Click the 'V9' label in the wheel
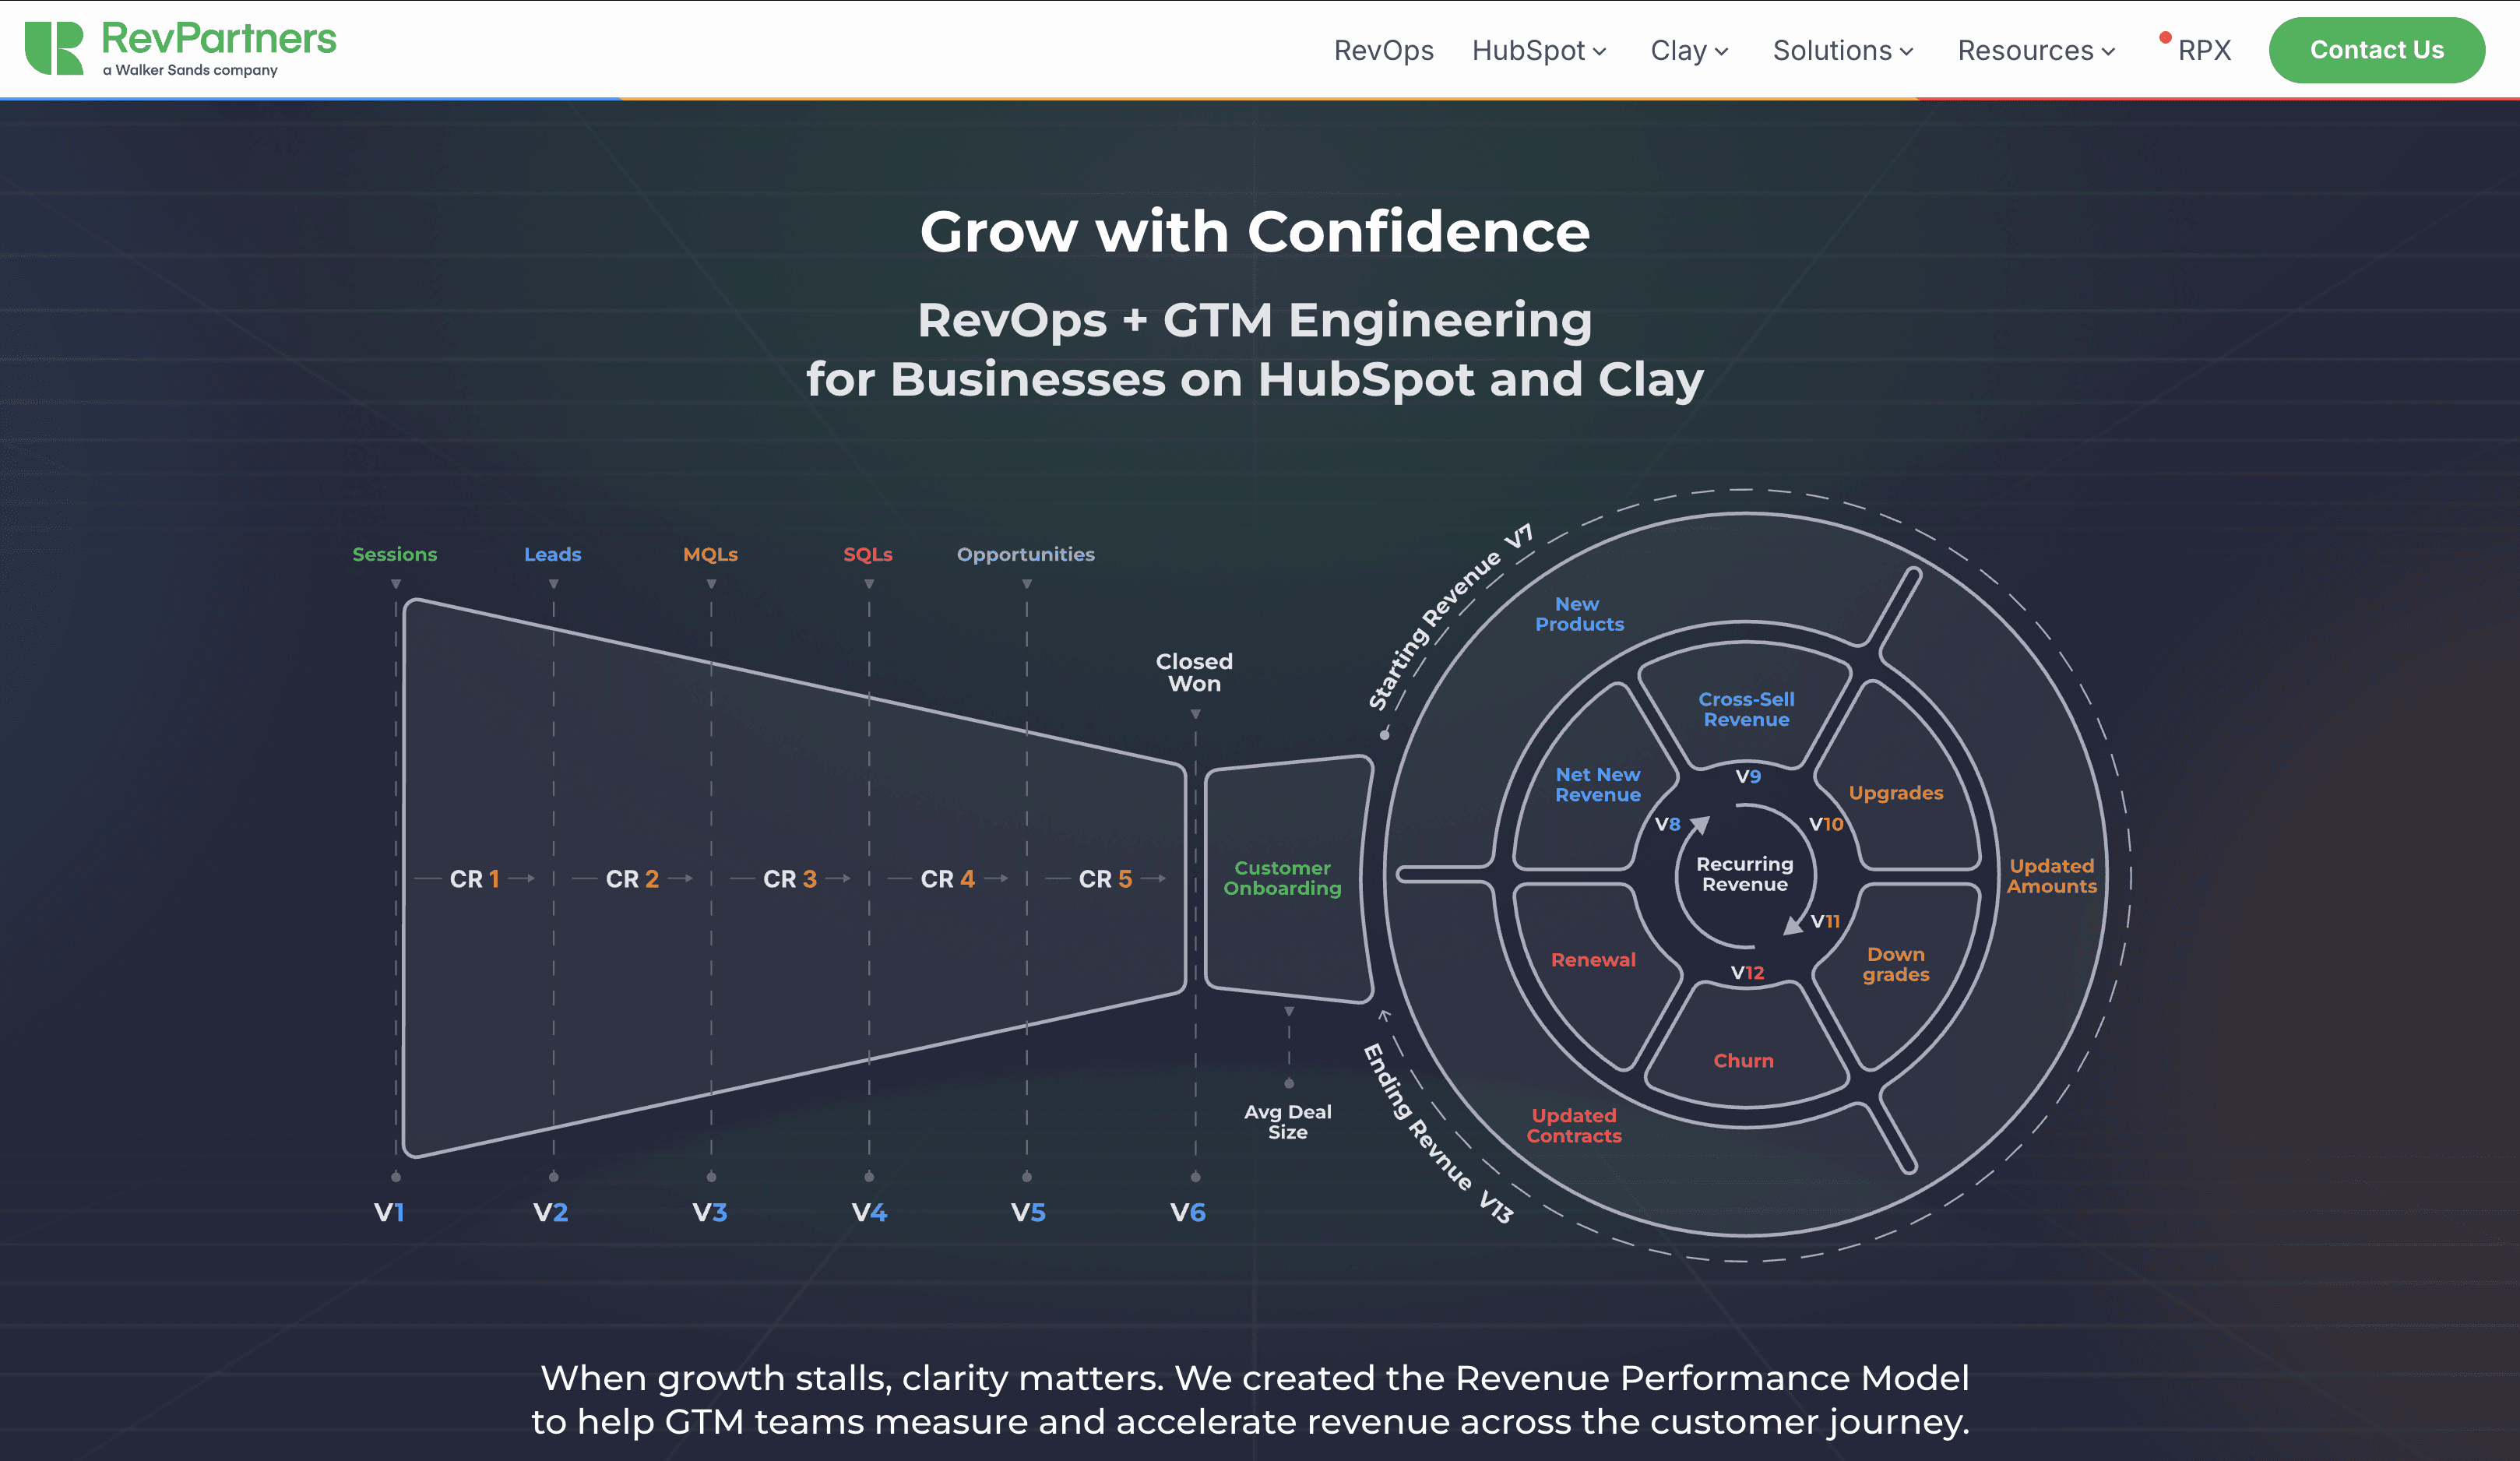This screenshot has height=1461, width=2520. [1748, 777]
